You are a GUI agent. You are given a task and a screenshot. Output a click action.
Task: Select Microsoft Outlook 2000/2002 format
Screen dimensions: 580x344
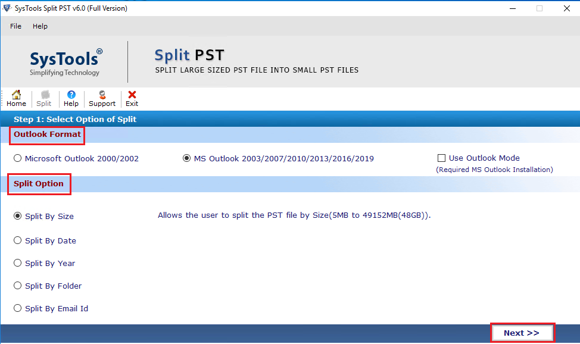[x=17, y=158]
